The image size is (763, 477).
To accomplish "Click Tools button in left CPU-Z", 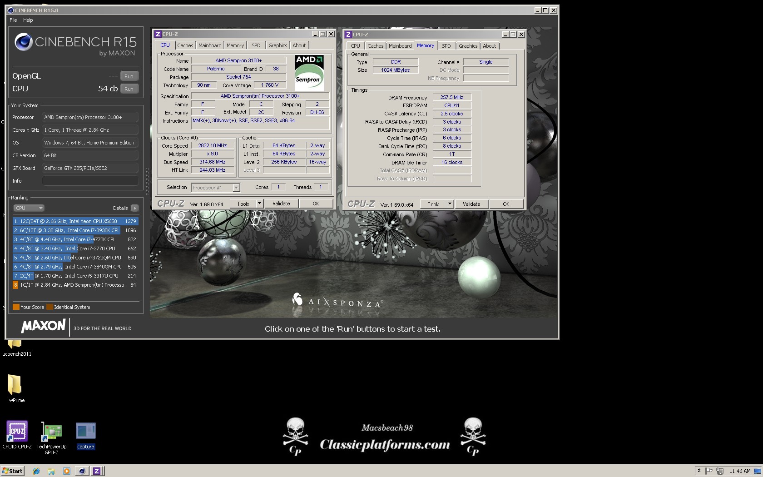I will [243, 204].
